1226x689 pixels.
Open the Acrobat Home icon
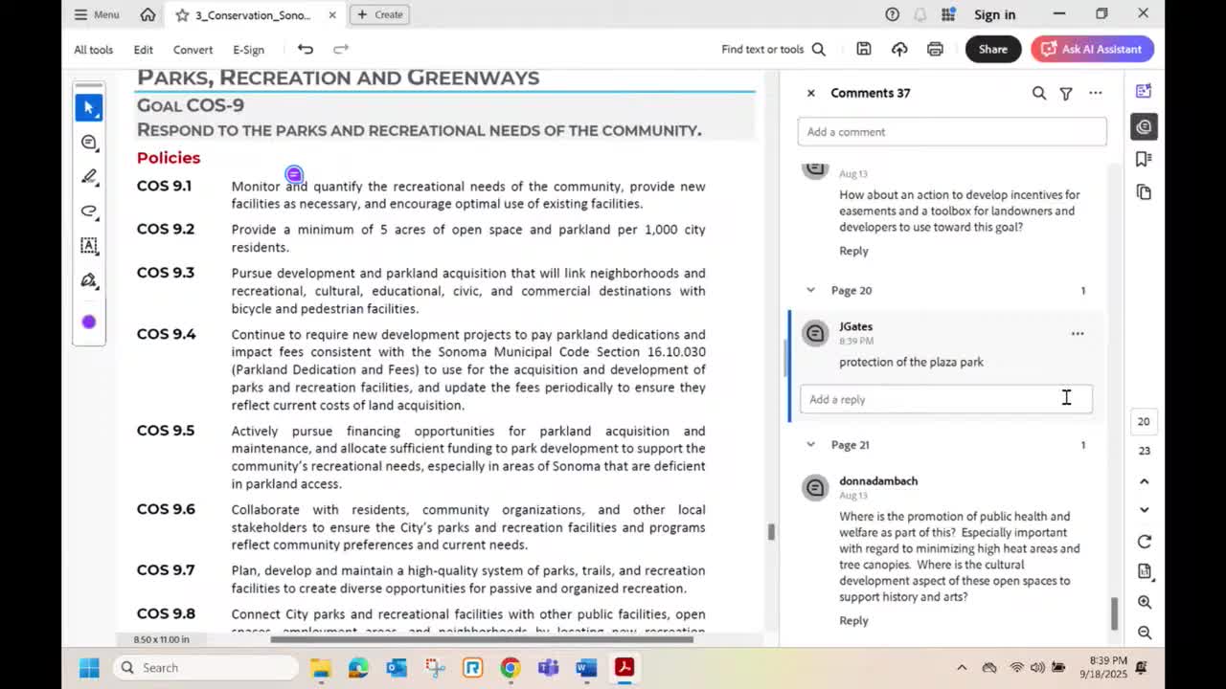pos(148,14)
